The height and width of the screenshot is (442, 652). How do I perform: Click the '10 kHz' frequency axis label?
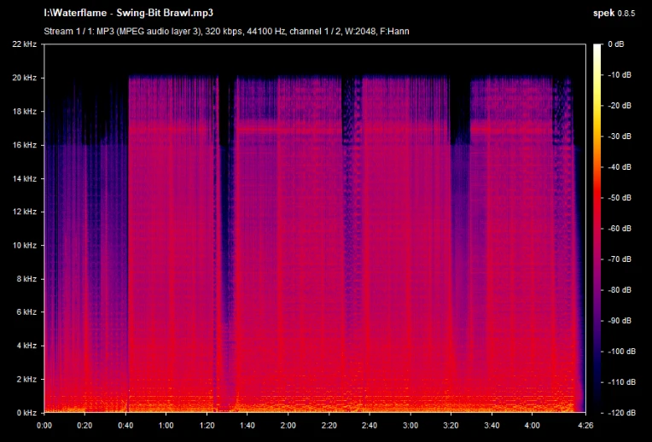[25, 246]
